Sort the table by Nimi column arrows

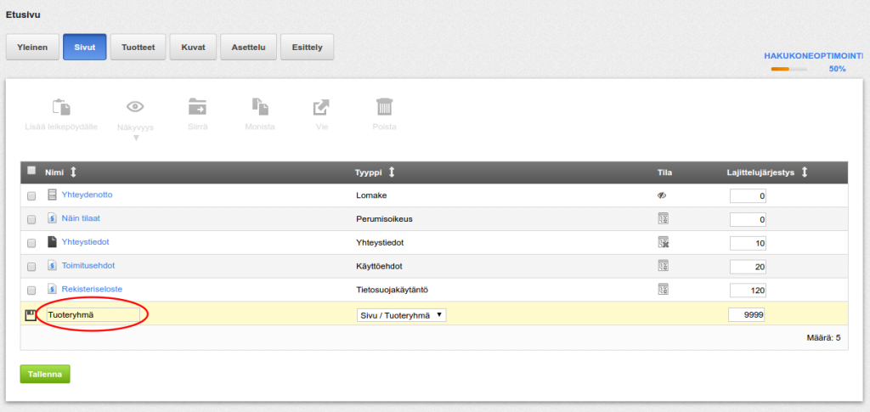(73, 172)
